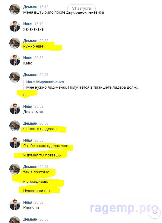Select the message Я тебе заказ сделал уже
This screenshot has width=162, height=223.
[46, 146]
